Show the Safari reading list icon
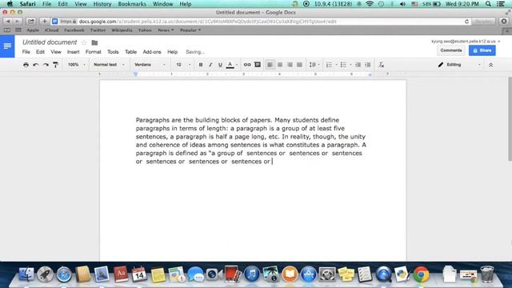Image resolution: width=512 pixels, height=288 pixels. pyautogui.click(x=7, y=30)
